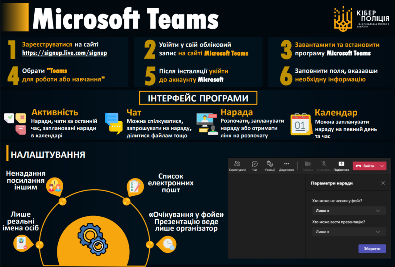Click 'Хто може не чекати у фойє?' label

(x=337, y=201)
